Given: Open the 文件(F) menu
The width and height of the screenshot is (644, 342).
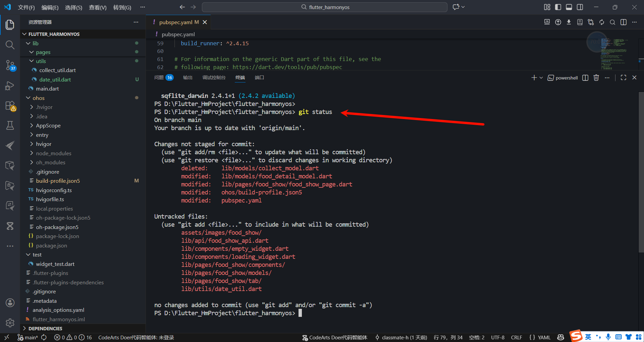Looking at the screenshot, I should [26, 7].
